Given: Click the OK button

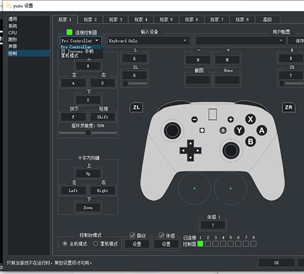Looking at the screenshot, I should (276, 263).
